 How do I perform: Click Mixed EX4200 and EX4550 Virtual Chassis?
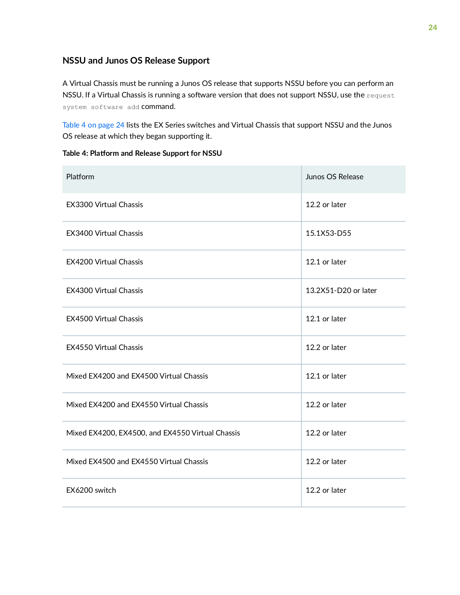click(137, 405)
